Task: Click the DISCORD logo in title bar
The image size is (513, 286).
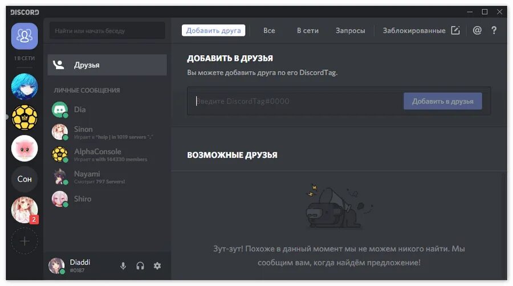Action: (x=25, y=12)
